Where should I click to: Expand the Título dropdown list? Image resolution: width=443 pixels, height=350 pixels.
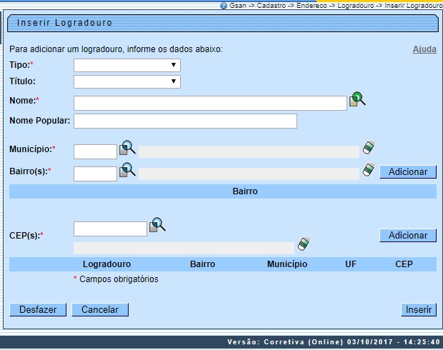[127, 81]
